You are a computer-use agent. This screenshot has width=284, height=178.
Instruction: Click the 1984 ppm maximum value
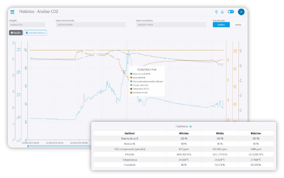(x=256, y=149)
